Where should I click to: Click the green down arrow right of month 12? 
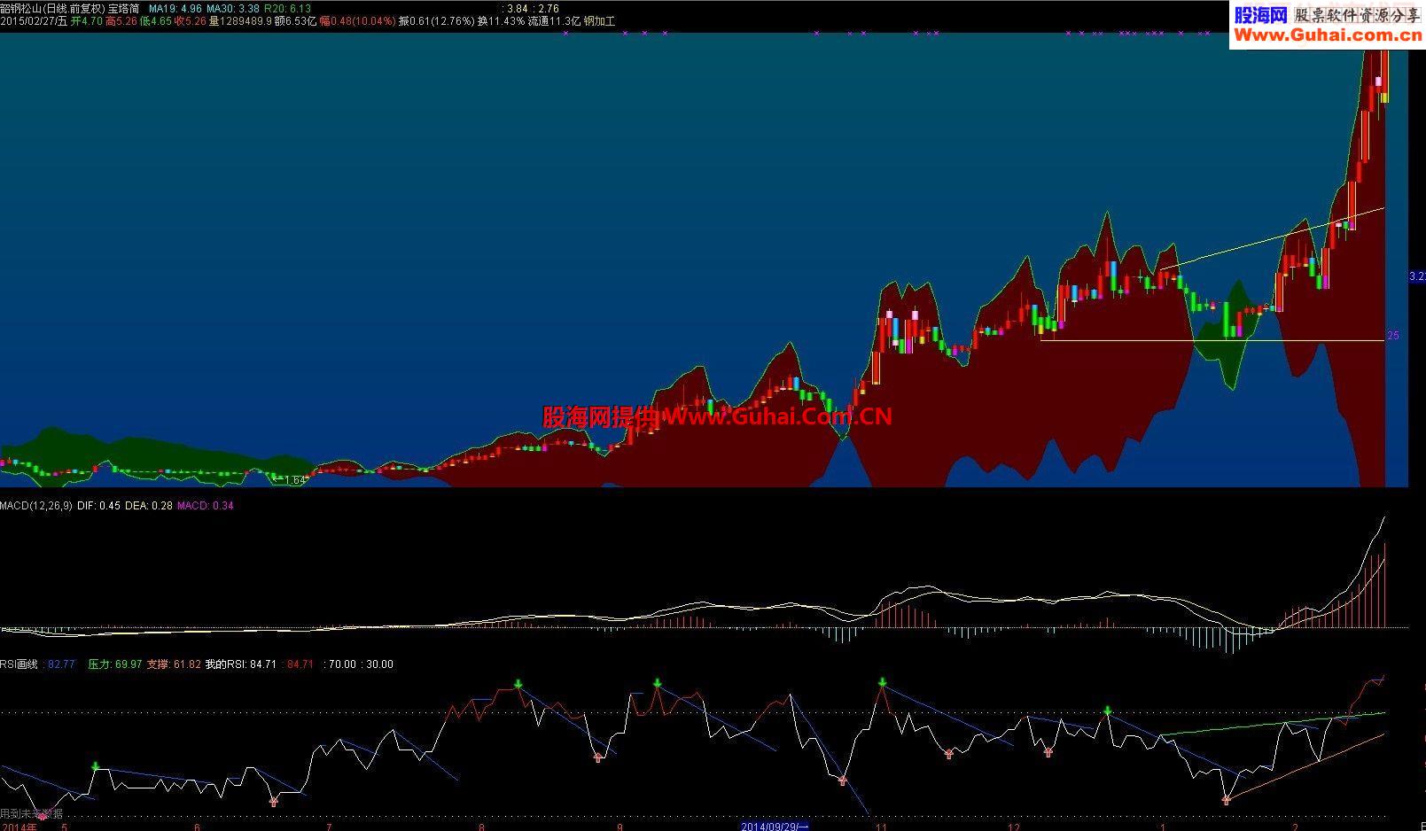[x=1108, y=711]
